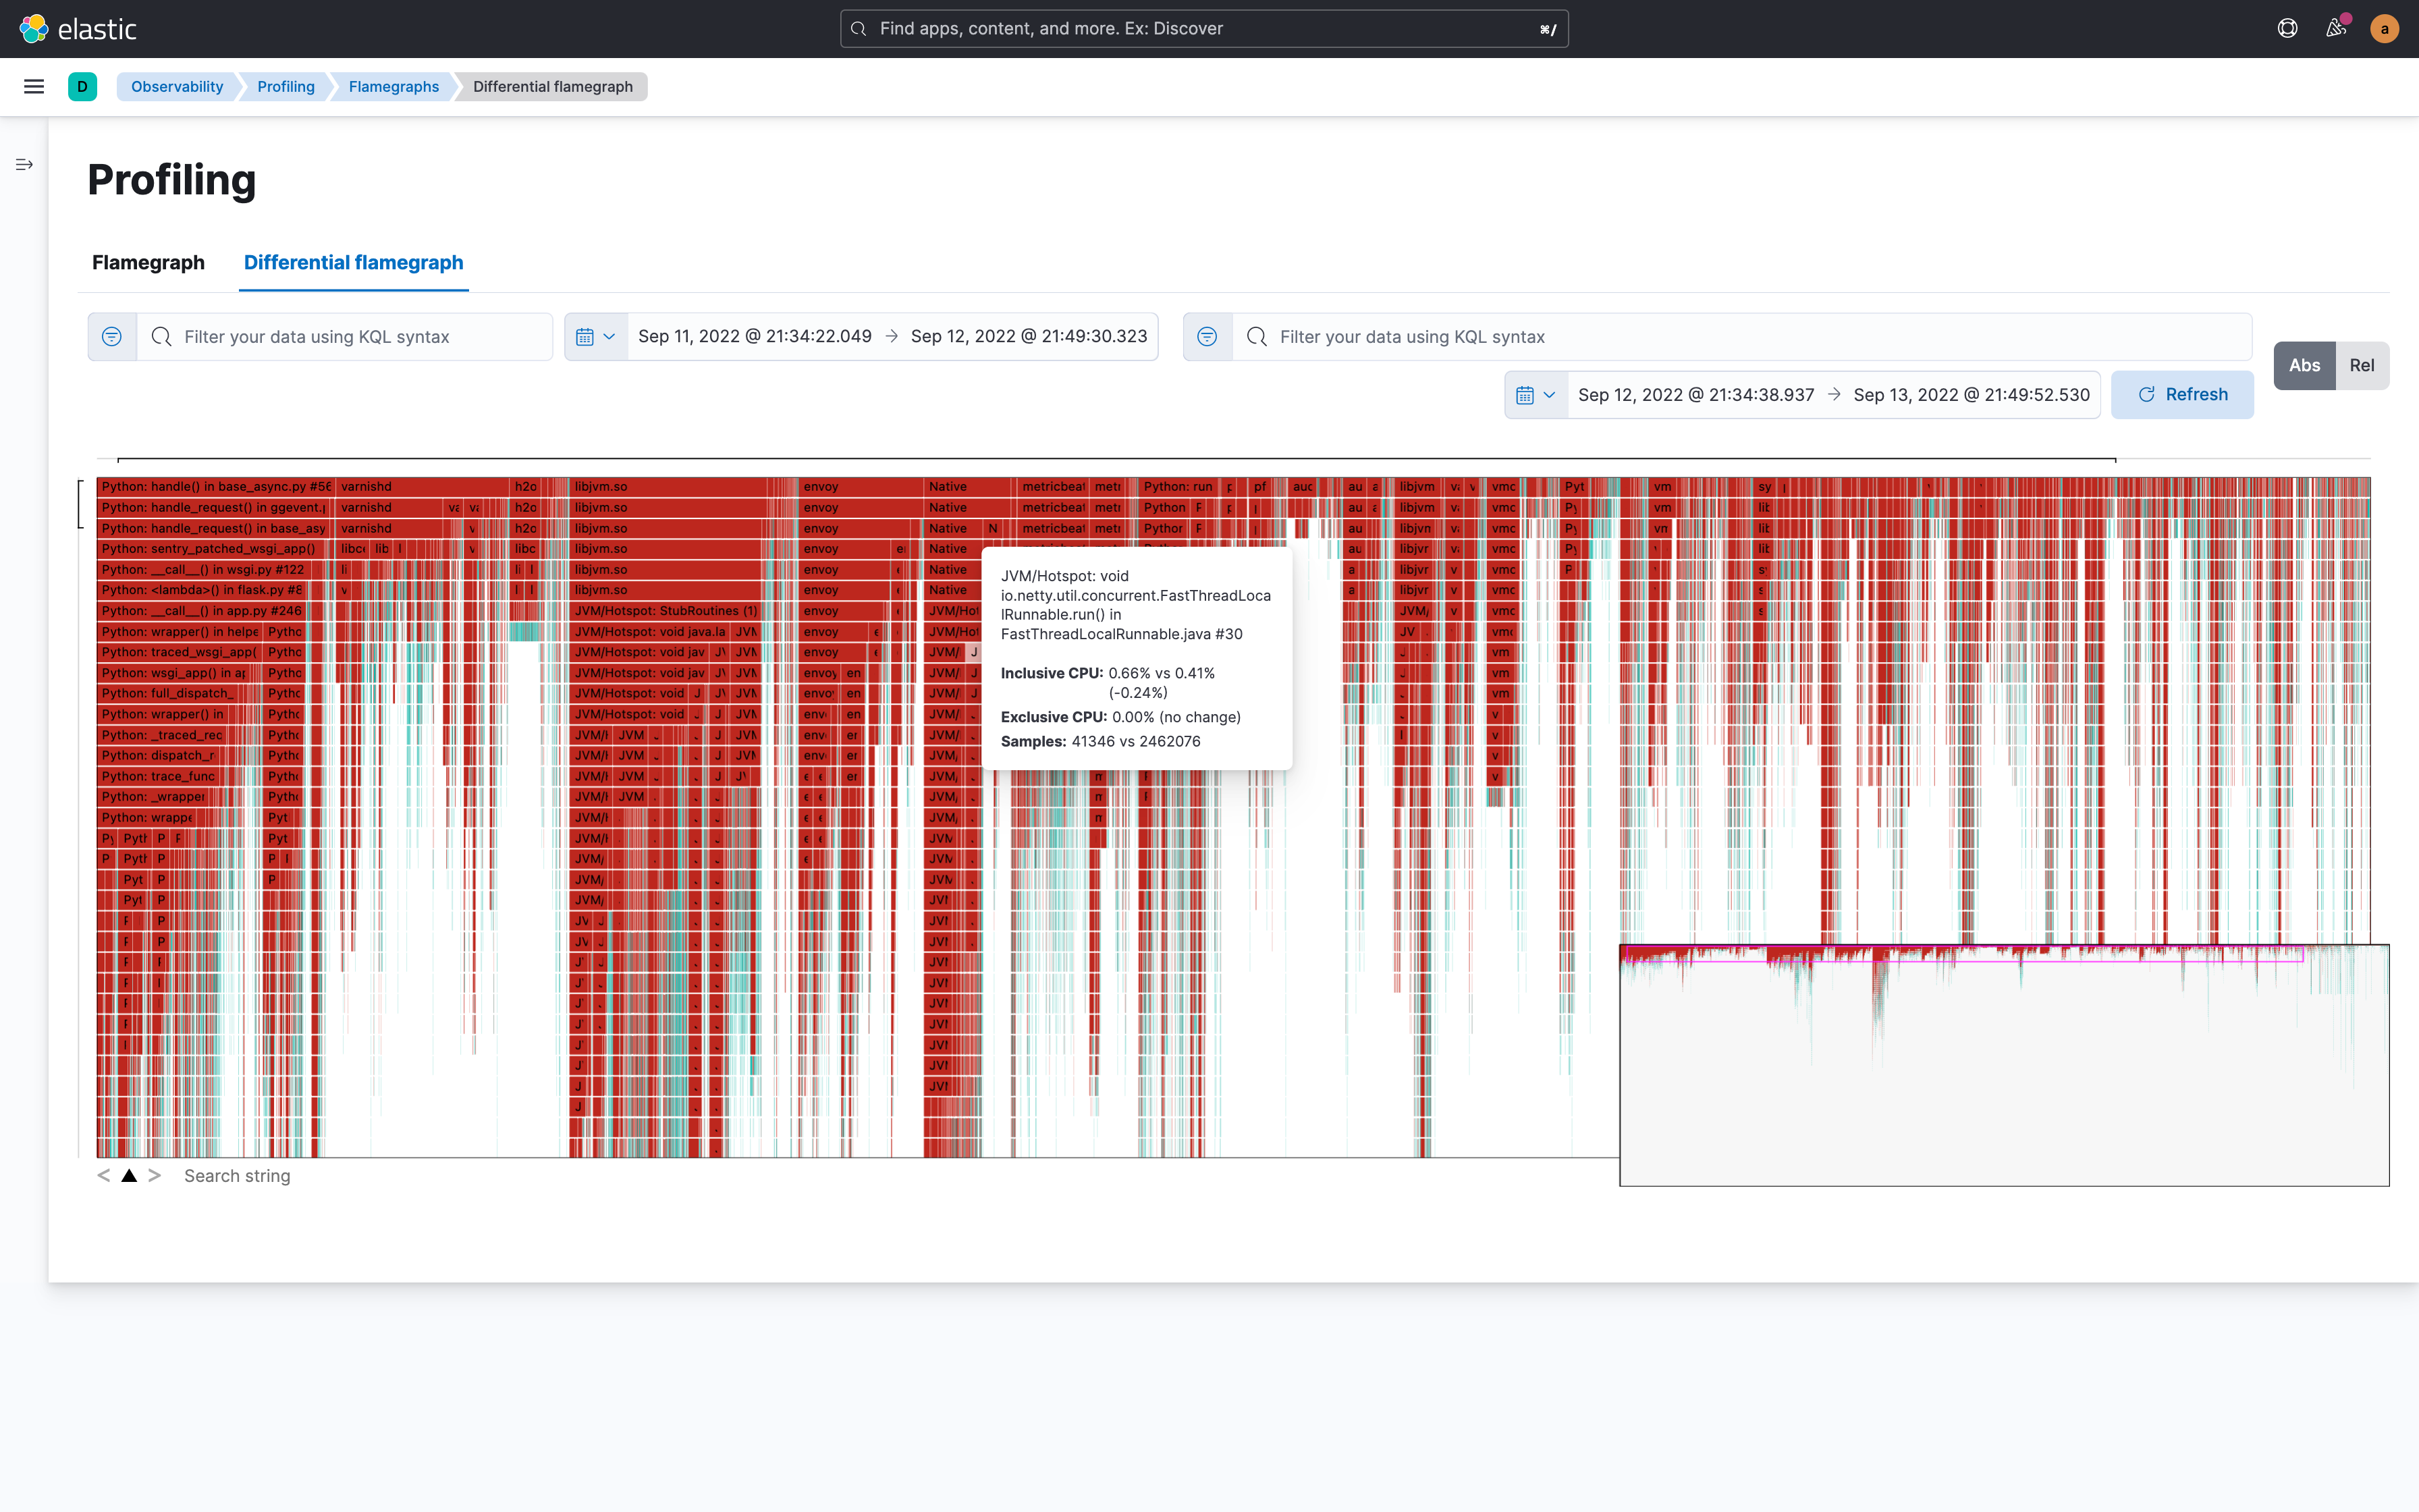
Task: Click the D space avatar
Action: point(83,87)
